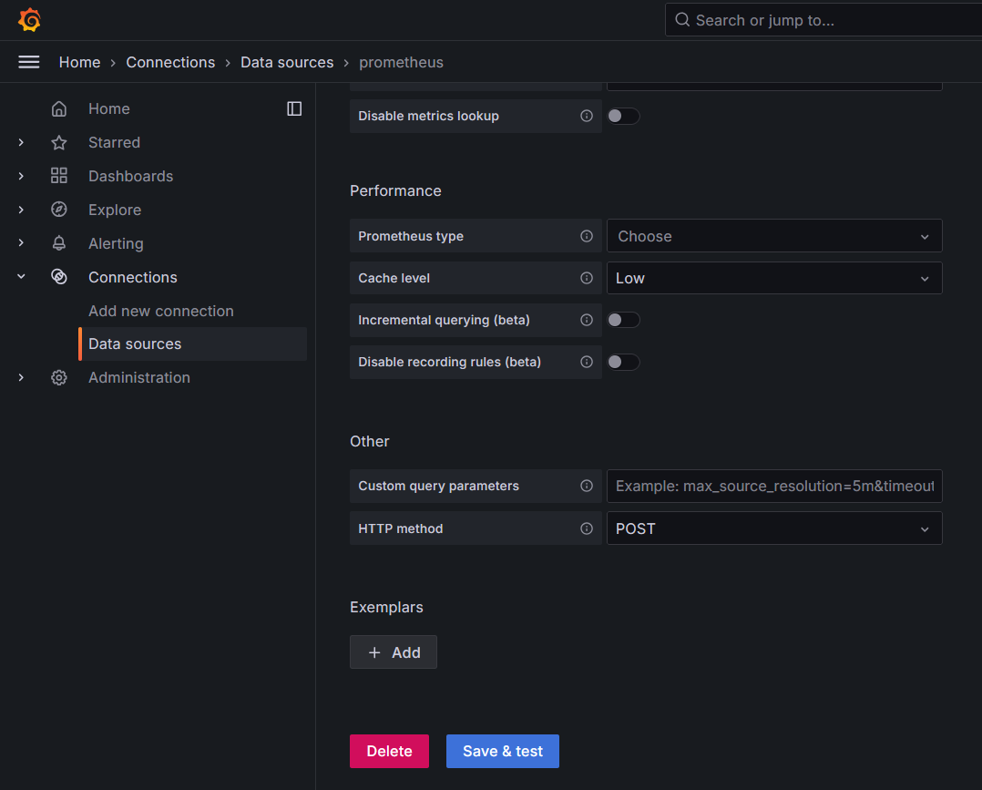The image size is (982, 790).
Task: Click info icon next to Disable metrics lookup
Action: coord(587,116)
